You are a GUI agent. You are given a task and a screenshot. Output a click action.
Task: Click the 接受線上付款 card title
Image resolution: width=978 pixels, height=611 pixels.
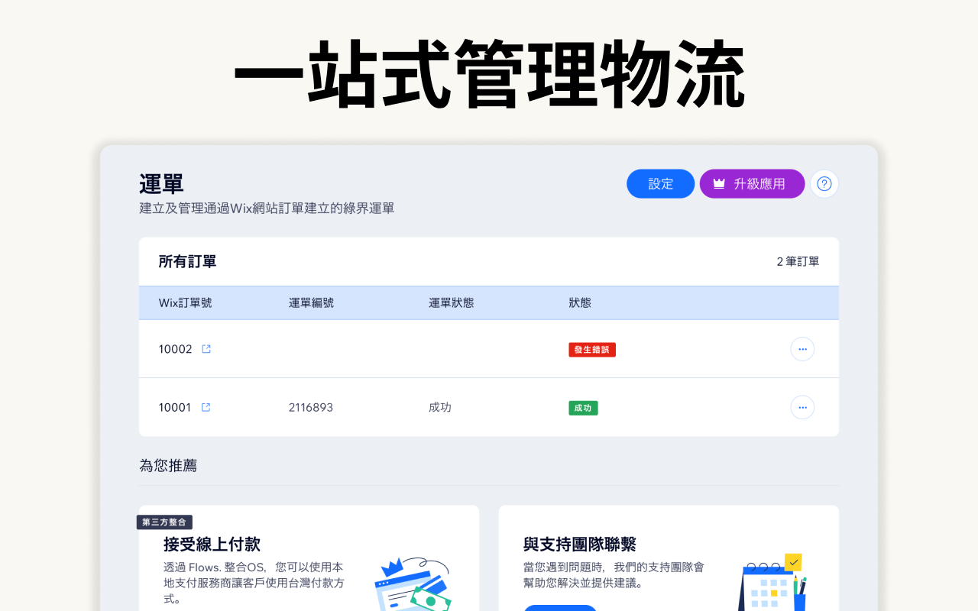point(212,544)
